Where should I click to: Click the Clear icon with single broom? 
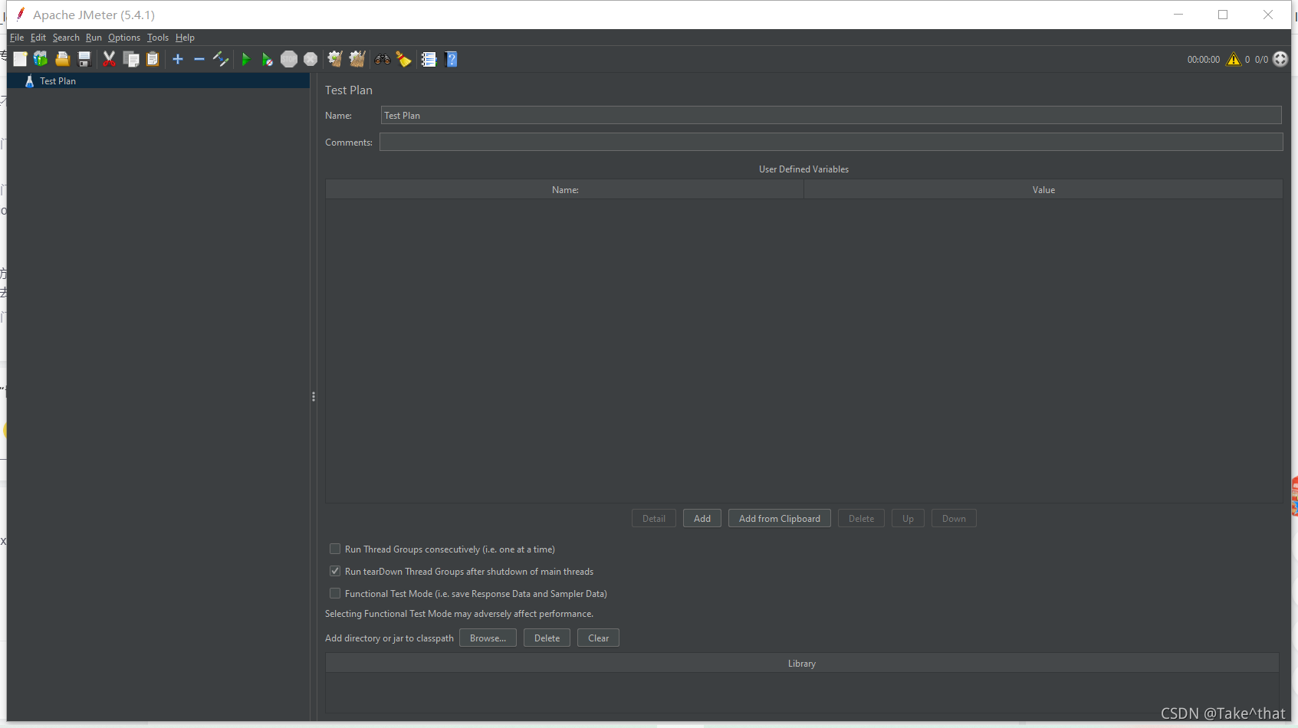tap(335, 59)
